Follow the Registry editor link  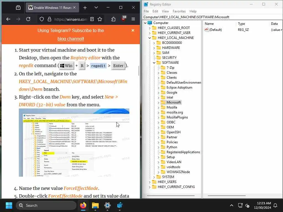85,58
